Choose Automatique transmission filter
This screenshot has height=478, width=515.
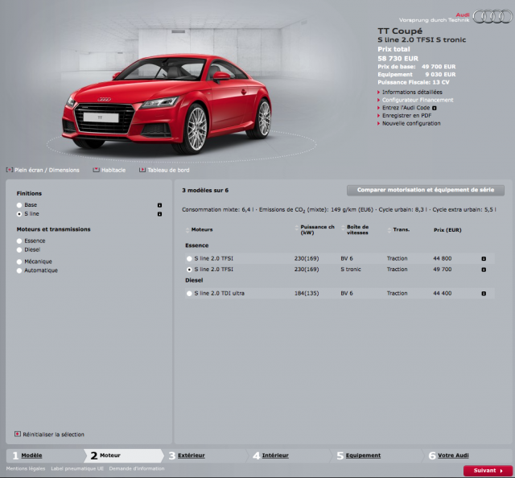19,270
